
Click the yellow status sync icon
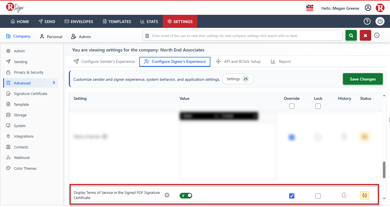point(365,195)
